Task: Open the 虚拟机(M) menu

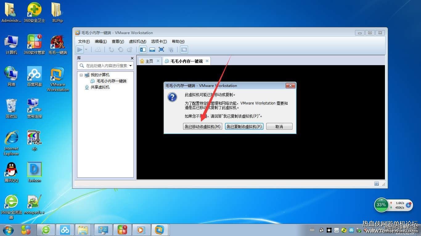Action: [137, 41]
